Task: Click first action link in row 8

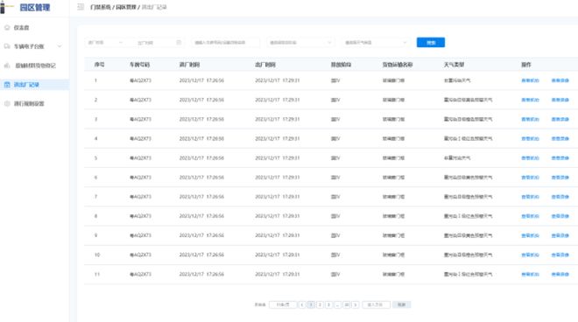Action: (x=530, y=216)
